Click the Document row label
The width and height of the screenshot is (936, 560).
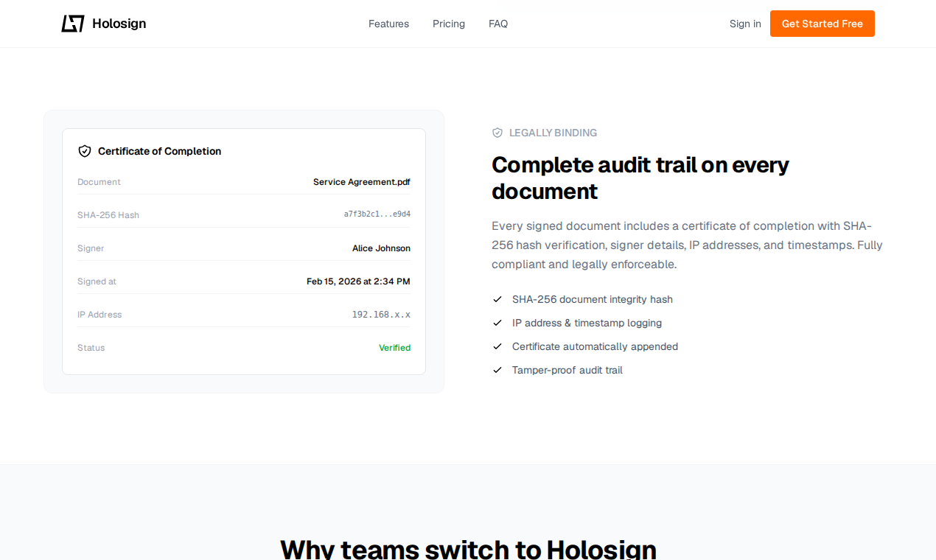[x=99, y=182]
